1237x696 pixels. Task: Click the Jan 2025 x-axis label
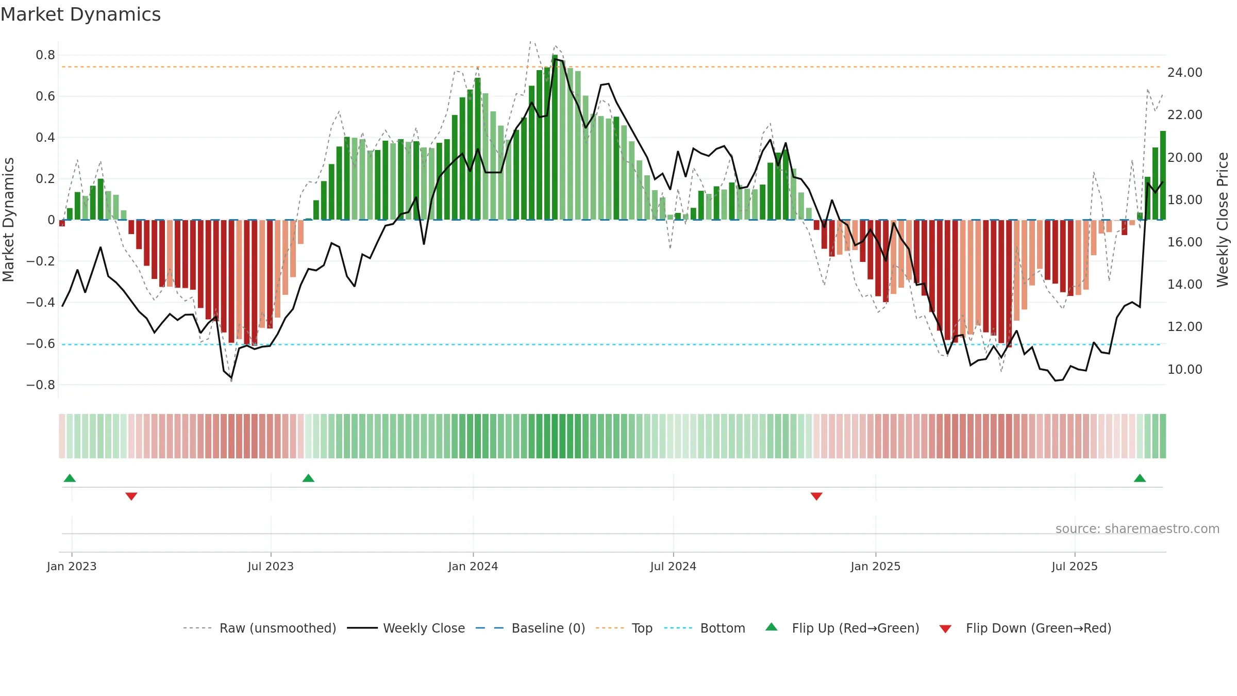(876, 566)
